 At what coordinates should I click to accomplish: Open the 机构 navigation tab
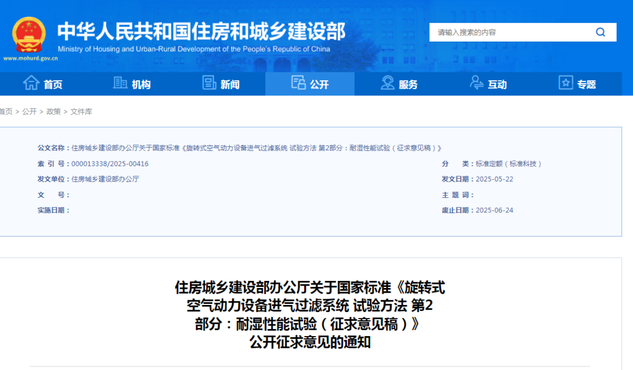coord(133,84)
